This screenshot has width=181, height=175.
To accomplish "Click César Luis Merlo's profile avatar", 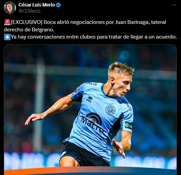I will click(10, 8).
